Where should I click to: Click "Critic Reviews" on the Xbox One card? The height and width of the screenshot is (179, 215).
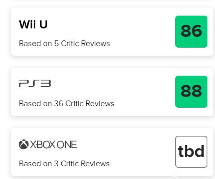[85, 163]
